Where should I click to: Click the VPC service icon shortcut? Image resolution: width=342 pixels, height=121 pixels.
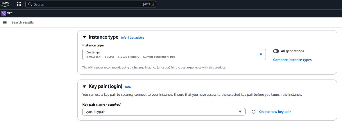[4, 13]
